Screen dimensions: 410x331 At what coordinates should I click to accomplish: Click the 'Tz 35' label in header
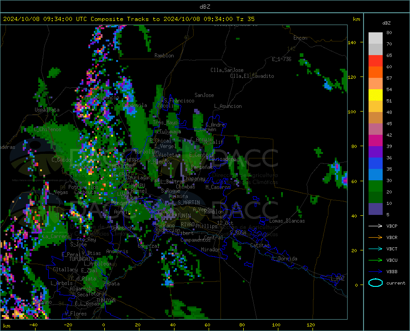[x=246, y=19]
